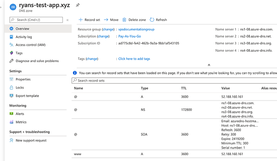Open the Overview section
The image size is (277, 161).
pos(38,28)
